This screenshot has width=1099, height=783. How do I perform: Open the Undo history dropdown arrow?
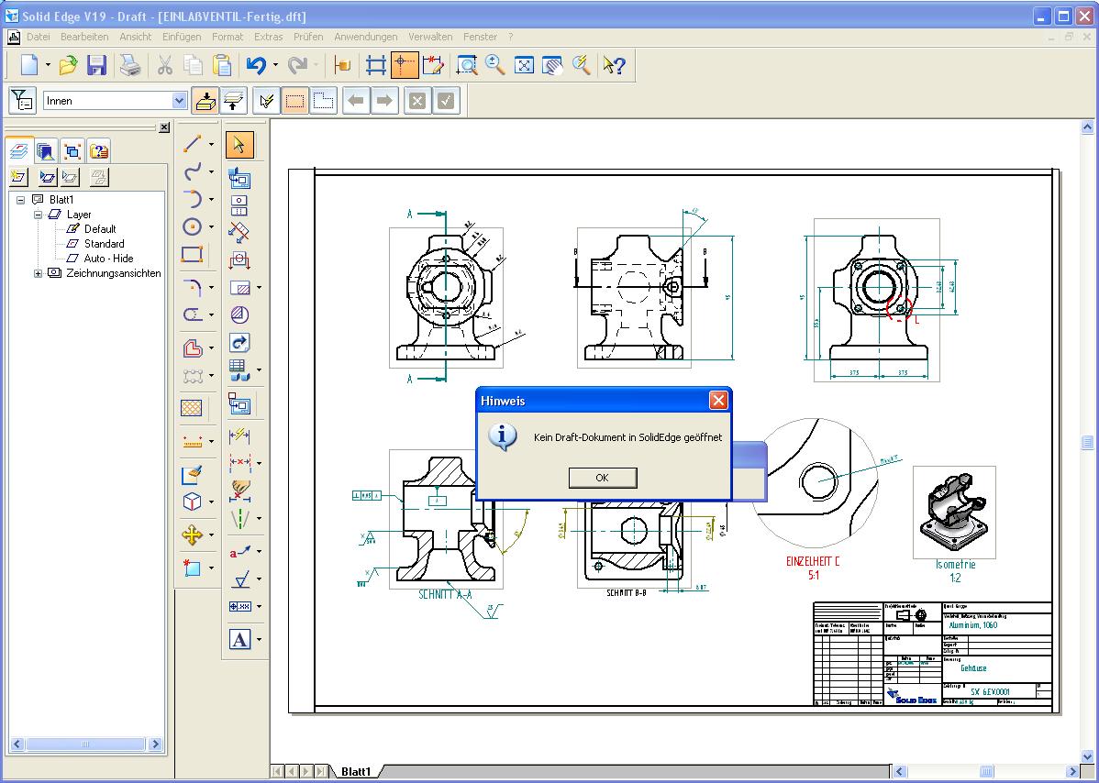(275, 66)
